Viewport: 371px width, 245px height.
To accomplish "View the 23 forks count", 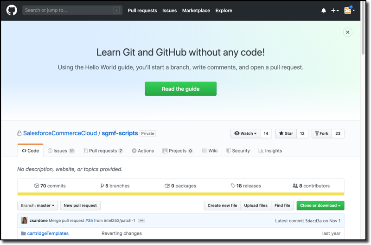I will 338,133.
